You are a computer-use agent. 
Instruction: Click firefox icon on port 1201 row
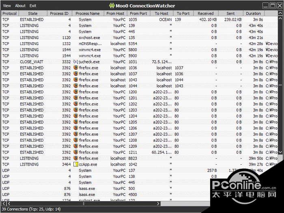[76, 98]
